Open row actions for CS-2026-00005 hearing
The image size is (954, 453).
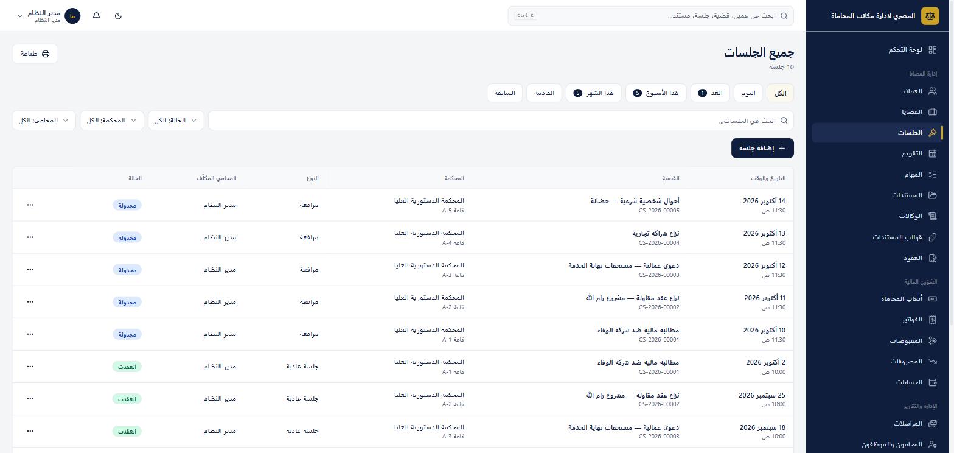click(30, 205)
